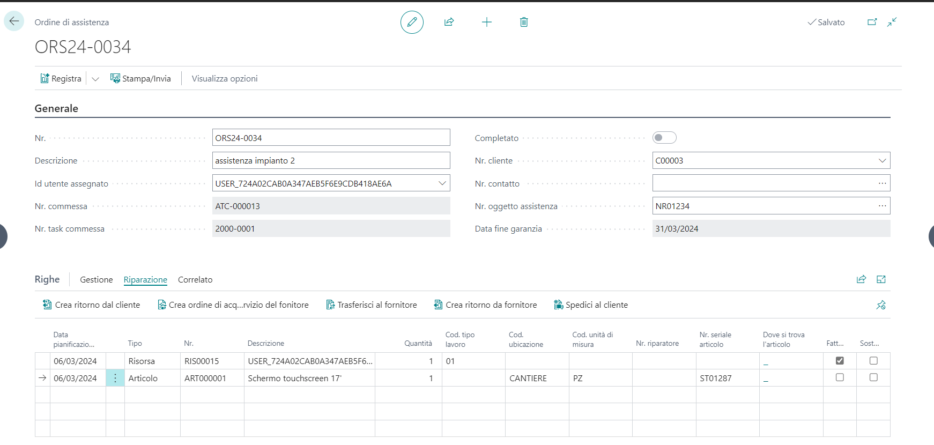Click Tipo cell Articolo

(152, 378)
